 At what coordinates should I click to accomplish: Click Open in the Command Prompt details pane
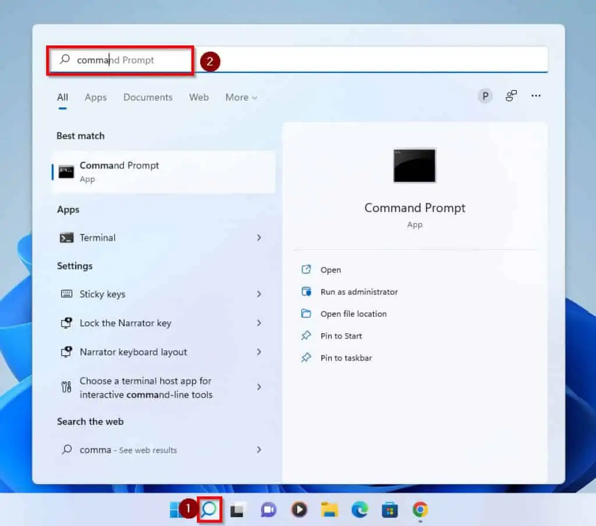331,270
